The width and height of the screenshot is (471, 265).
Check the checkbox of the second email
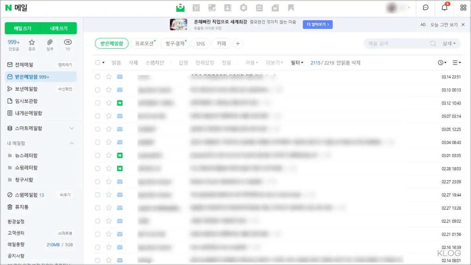pyautogui.click(x=97, y=90)
